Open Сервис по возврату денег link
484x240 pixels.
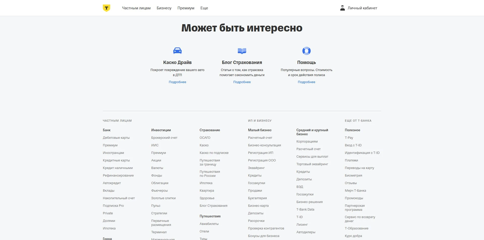[360, 219]
